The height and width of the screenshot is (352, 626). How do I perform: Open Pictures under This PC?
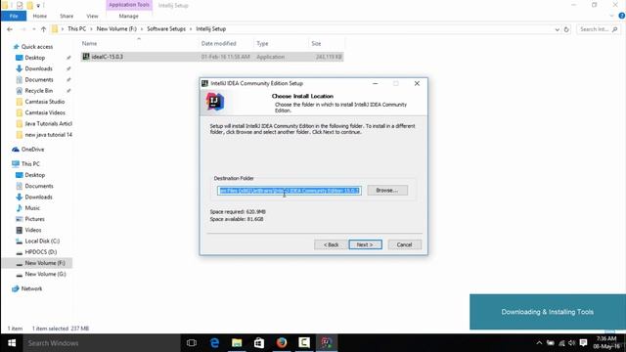[34, 219]
